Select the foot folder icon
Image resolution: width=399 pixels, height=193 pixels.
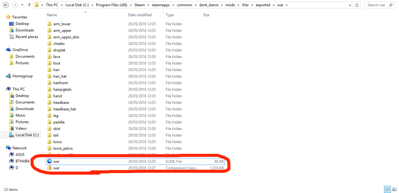(x=49, y=63)
